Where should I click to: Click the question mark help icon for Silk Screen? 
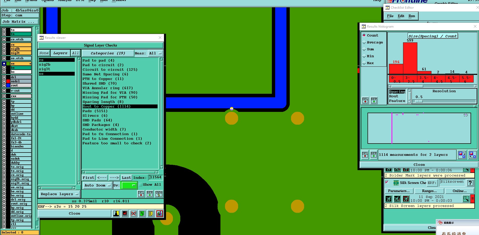470,183
